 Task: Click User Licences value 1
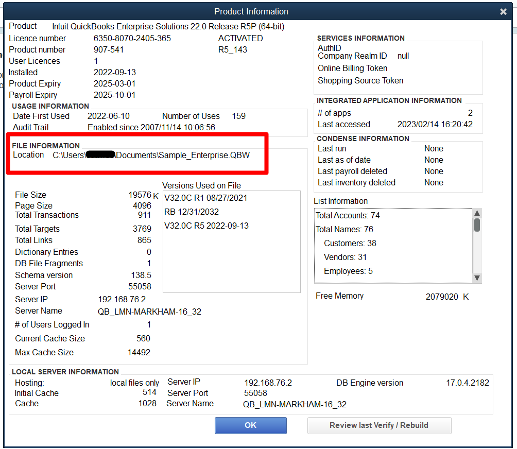click(x=96, y=61)
